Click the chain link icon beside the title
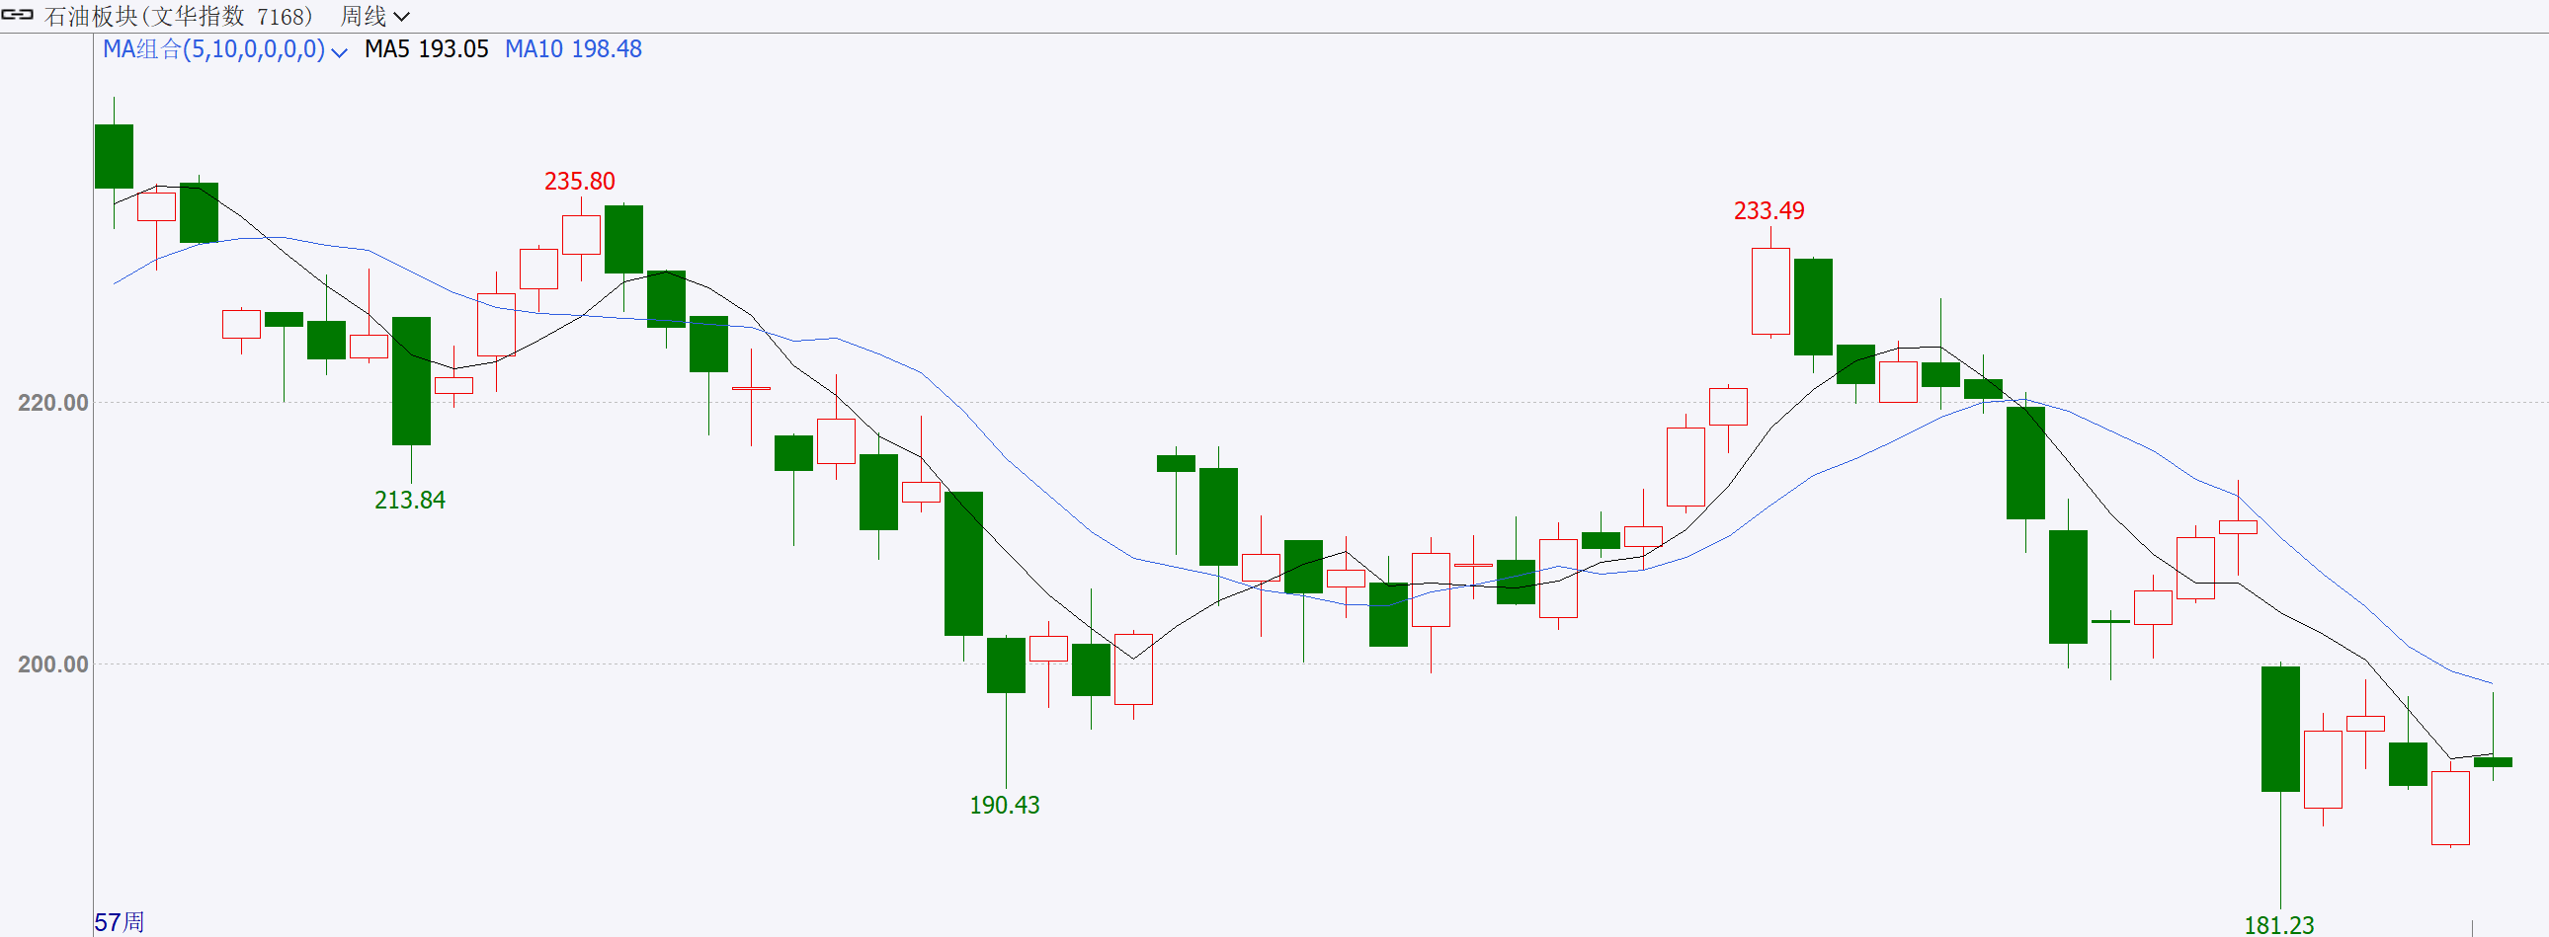This screenshot has width=2549, height=937. pyautogui.click(x=17, y=15)
